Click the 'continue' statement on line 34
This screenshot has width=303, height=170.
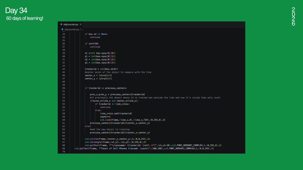(95, 37)
